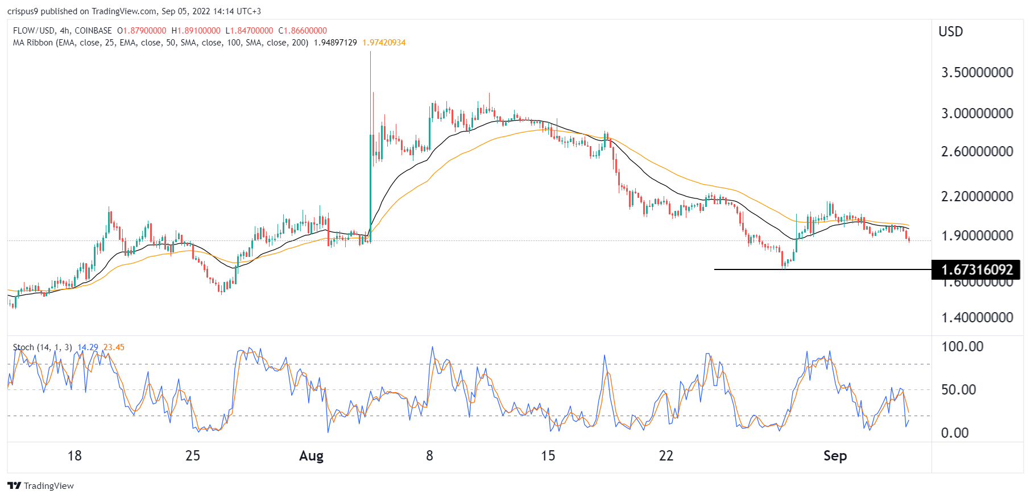Click the COINBASE exchange label

[93, 31]
